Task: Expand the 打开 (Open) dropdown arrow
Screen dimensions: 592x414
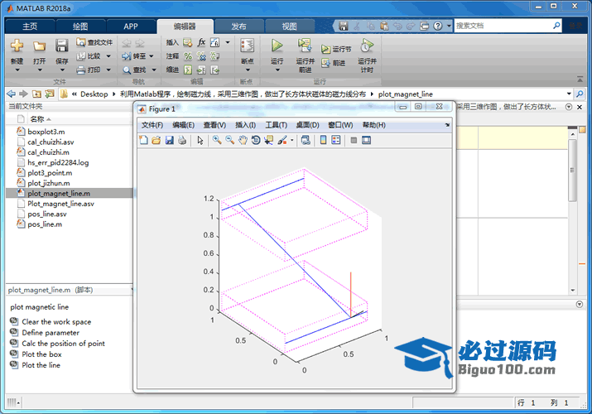Action: tap(40, 70)
